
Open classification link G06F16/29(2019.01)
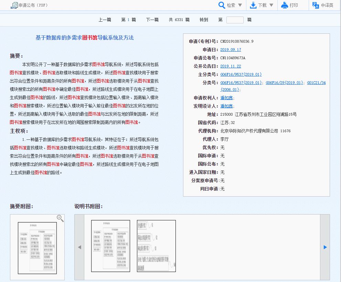click(x=284, y=83)
